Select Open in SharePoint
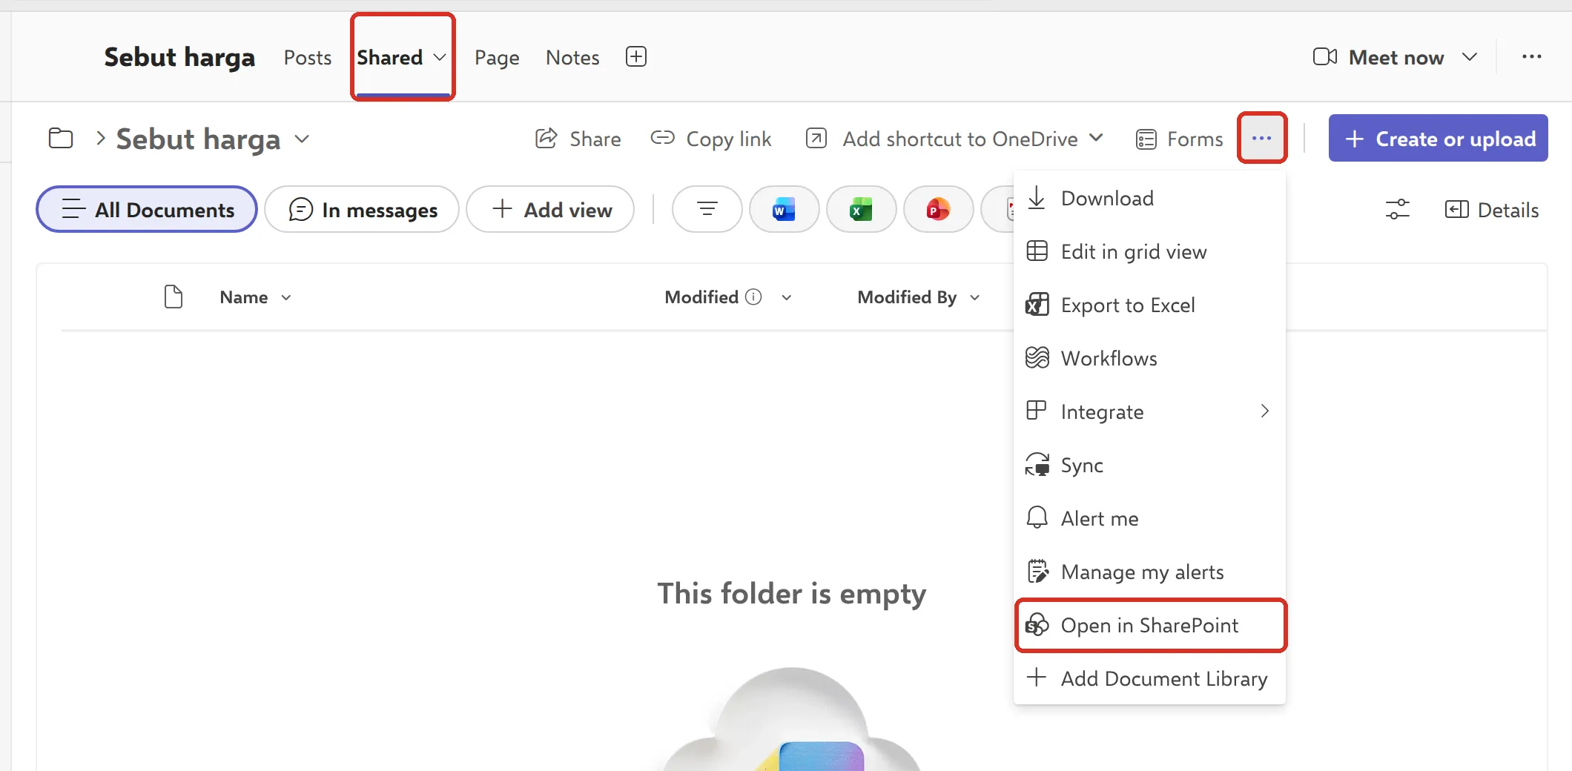The height and width of the screenshot is (771, 1572). click(1149, 625)
